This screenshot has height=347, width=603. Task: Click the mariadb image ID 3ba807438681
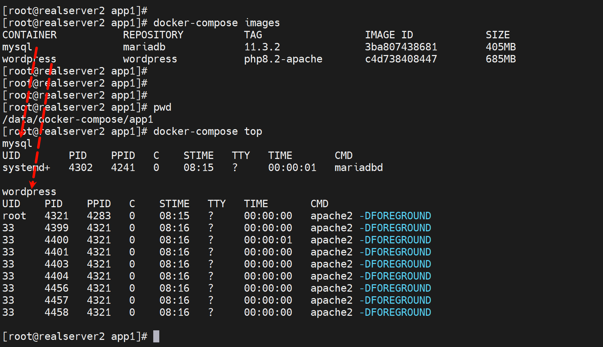pos(401,47)
